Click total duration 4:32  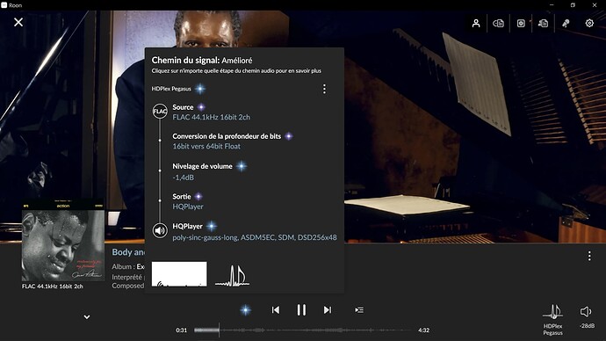pos(423,330)
